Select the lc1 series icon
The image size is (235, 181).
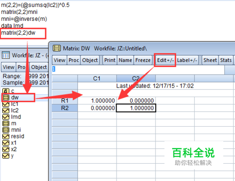(6, 104)
